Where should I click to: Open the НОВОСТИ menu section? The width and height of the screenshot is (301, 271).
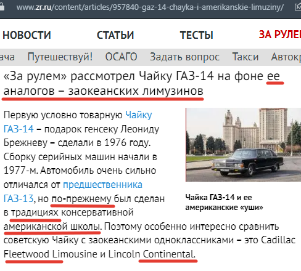[27, 34]
